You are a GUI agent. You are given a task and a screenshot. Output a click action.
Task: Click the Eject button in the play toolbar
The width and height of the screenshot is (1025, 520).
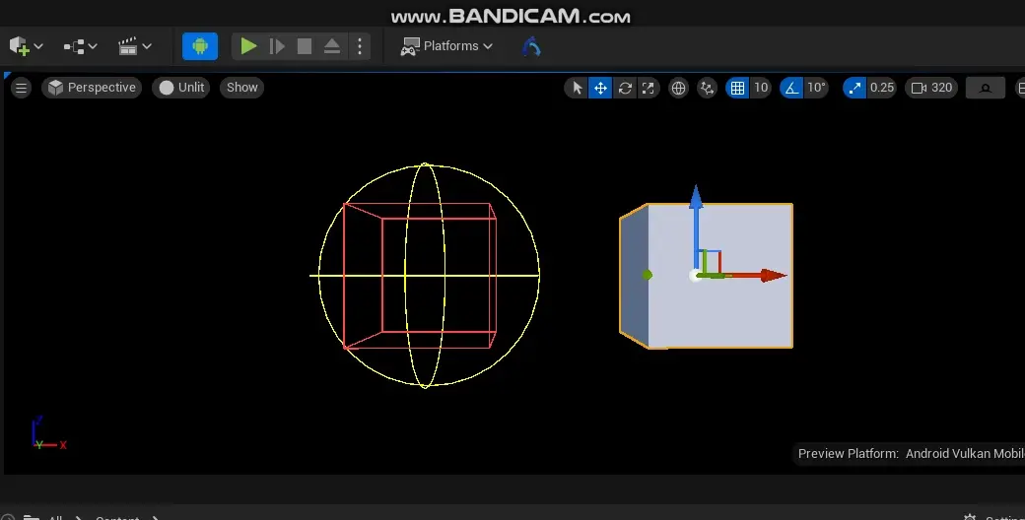332,46
